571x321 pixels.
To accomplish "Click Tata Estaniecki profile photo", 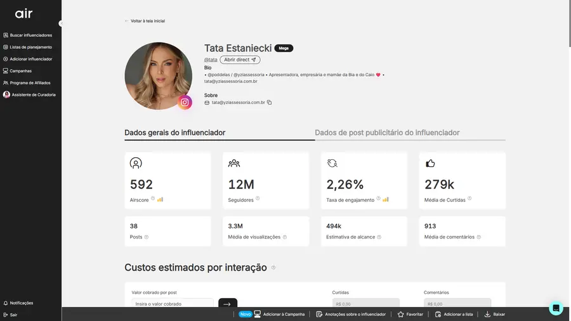I will click(158, 75).
